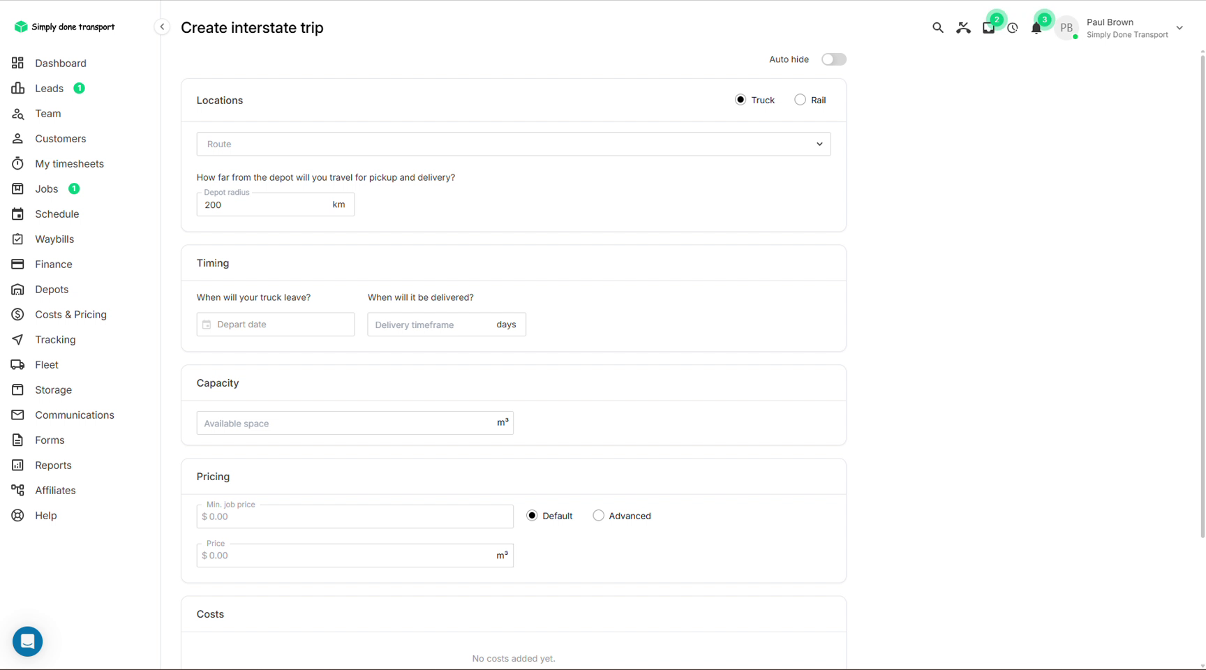Click the Depot radius field

point(276,204)
